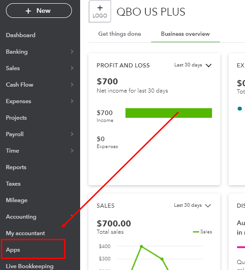Select the Business overview tab
The width and height of the screenshot is (245, 270).
[x=185, y=34]
